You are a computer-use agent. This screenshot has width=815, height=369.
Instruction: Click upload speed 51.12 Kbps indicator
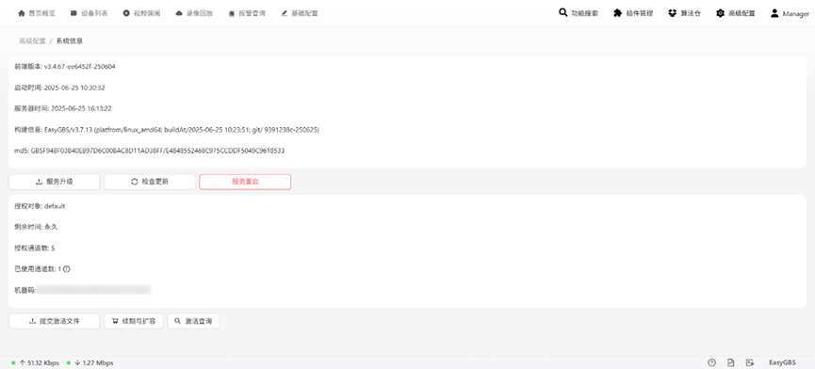pyautogui.click(x=35, y=362)
